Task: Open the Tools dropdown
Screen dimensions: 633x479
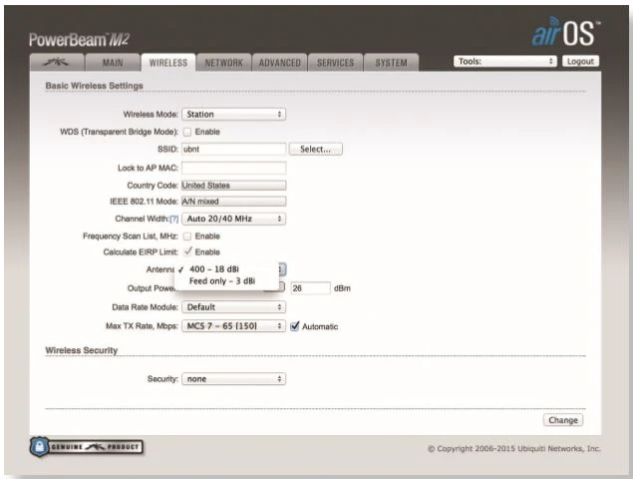Action: click(505, 62)
